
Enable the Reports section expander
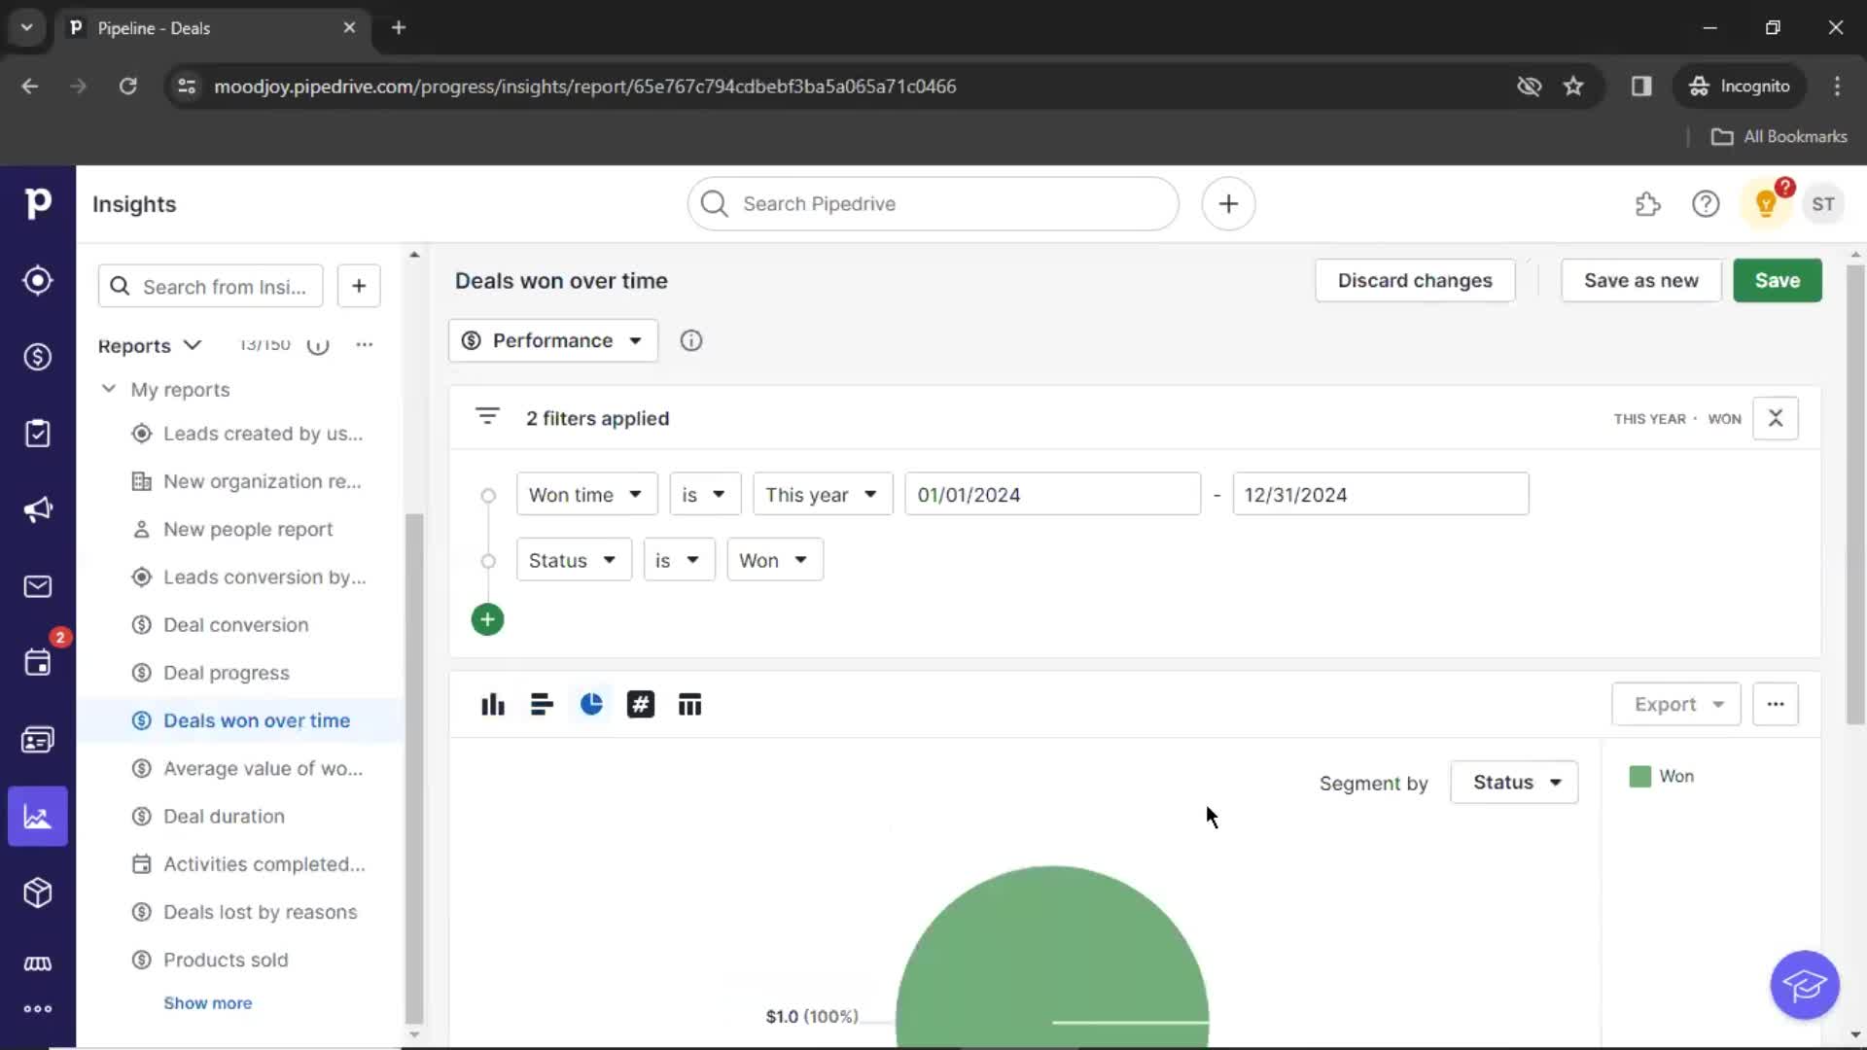(x=190, y=343)
